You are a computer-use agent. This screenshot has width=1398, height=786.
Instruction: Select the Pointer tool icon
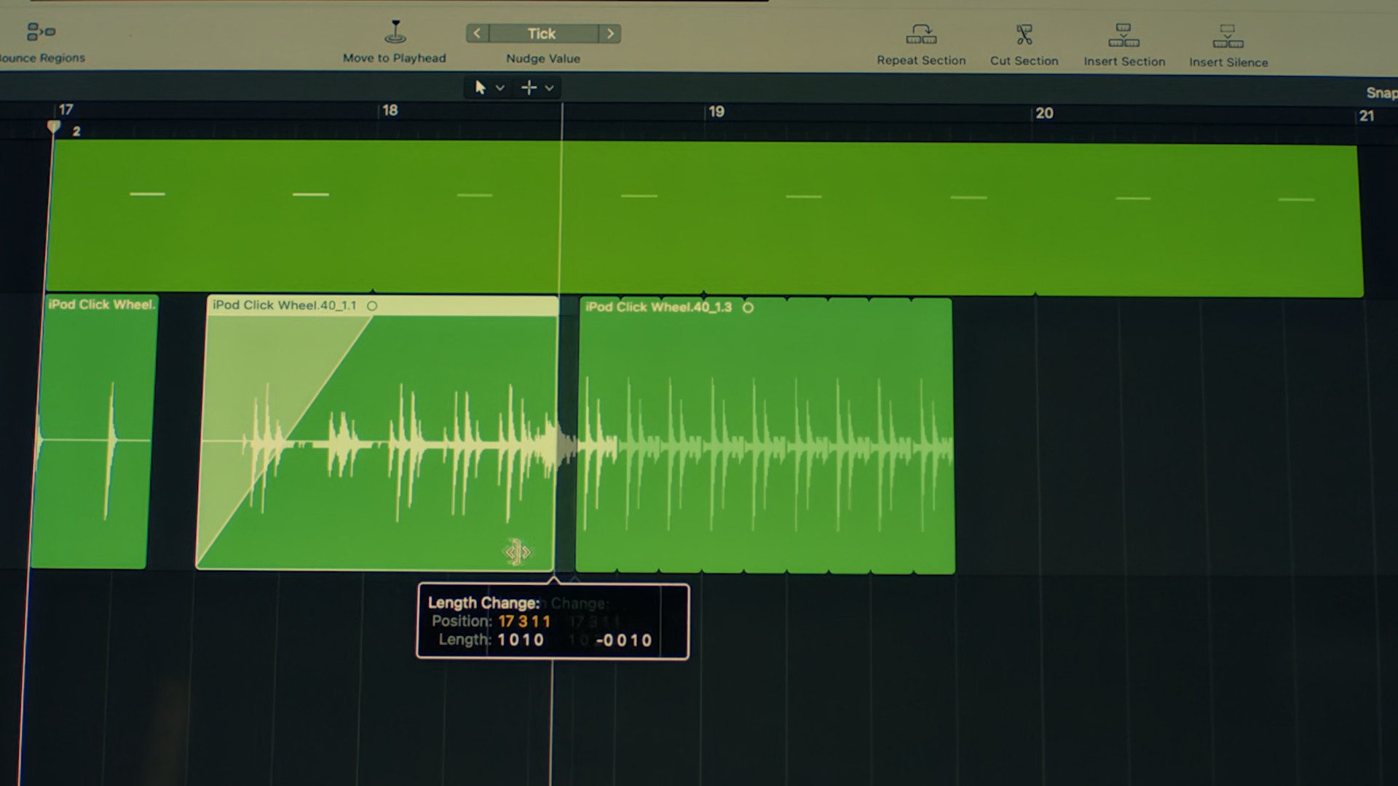click(x=479, y=87)
